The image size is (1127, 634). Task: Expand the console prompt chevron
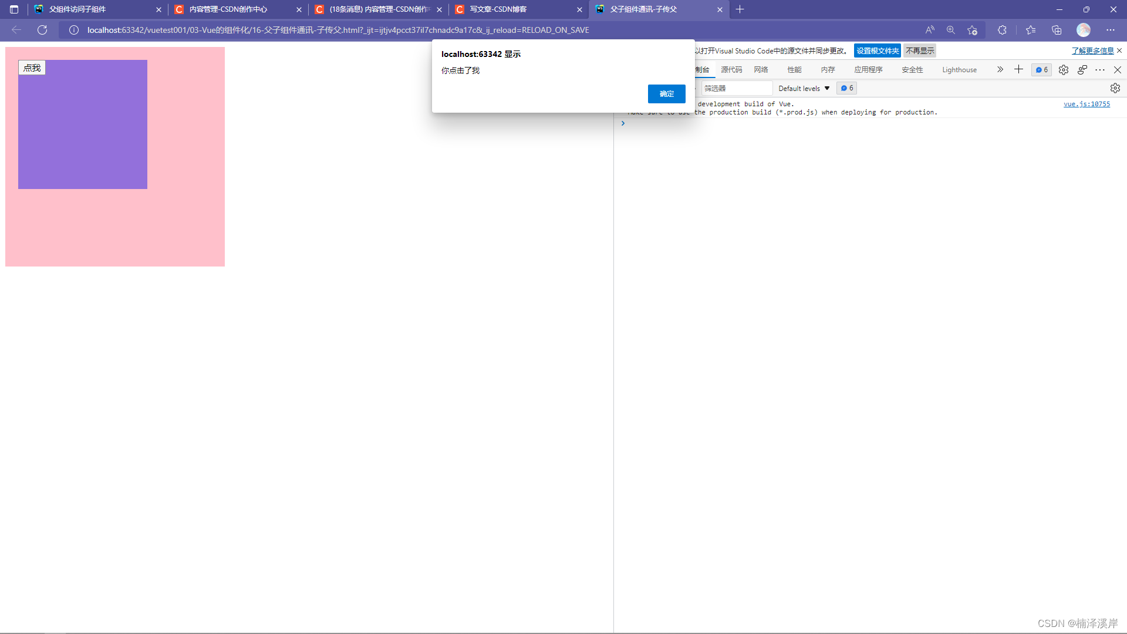(623, 123)
